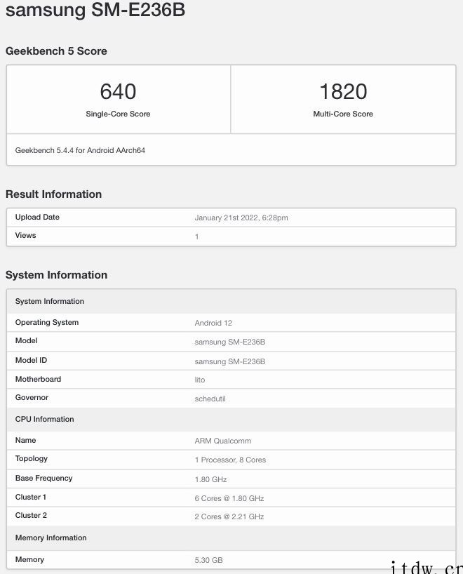Screen dimensions: 463x574
Task: Click the 'Views' row label
Action: [x=26, y=235]
